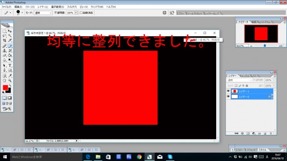Open layer blend mode dropdown in Layers panel
The image size is (287, 161).
pos(239,80)
